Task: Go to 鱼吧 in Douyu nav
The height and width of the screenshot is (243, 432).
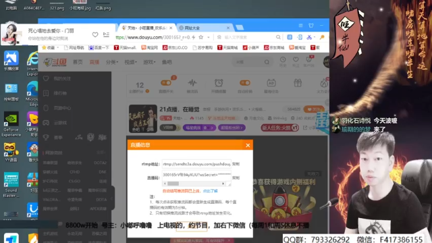Action: pos(167,62)
